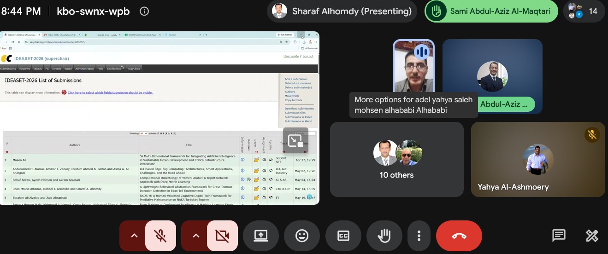Open meeting details info icon
The width and height of the screenshot is (608, 254).
[x=144, y=11]
